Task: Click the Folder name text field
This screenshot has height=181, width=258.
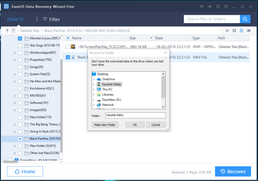Action: 135,115
